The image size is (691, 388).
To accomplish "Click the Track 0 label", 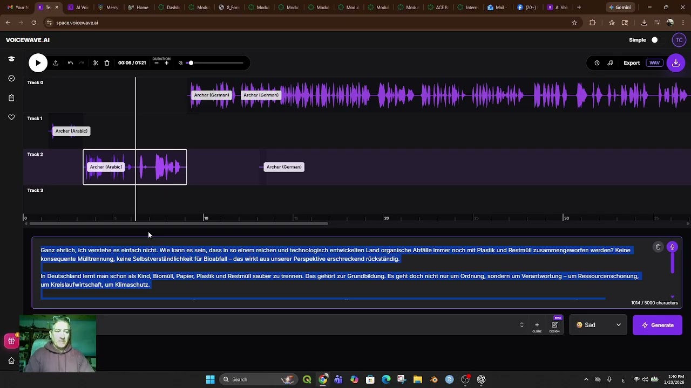I will (x=35, y=82).
